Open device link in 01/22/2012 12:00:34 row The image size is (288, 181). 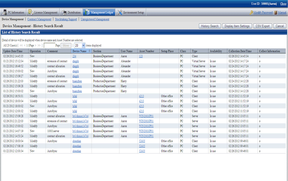tap(76, 151)
